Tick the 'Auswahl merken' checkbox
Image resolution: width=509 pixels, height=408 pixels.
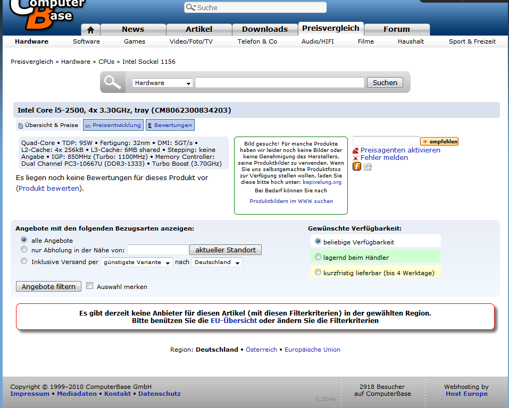tap(89, 286)
